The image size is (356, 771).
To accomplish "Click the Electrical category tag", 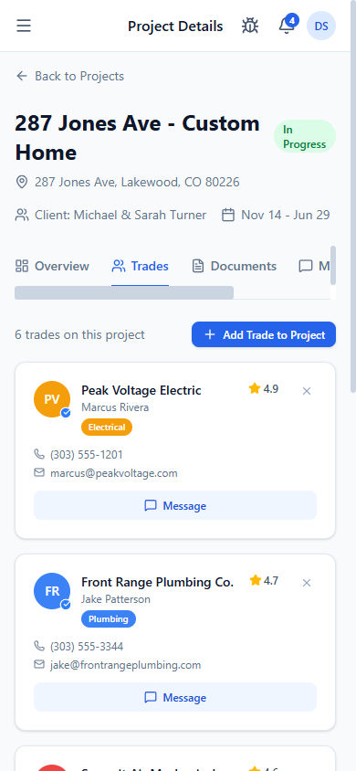I will tap(107, 428).
